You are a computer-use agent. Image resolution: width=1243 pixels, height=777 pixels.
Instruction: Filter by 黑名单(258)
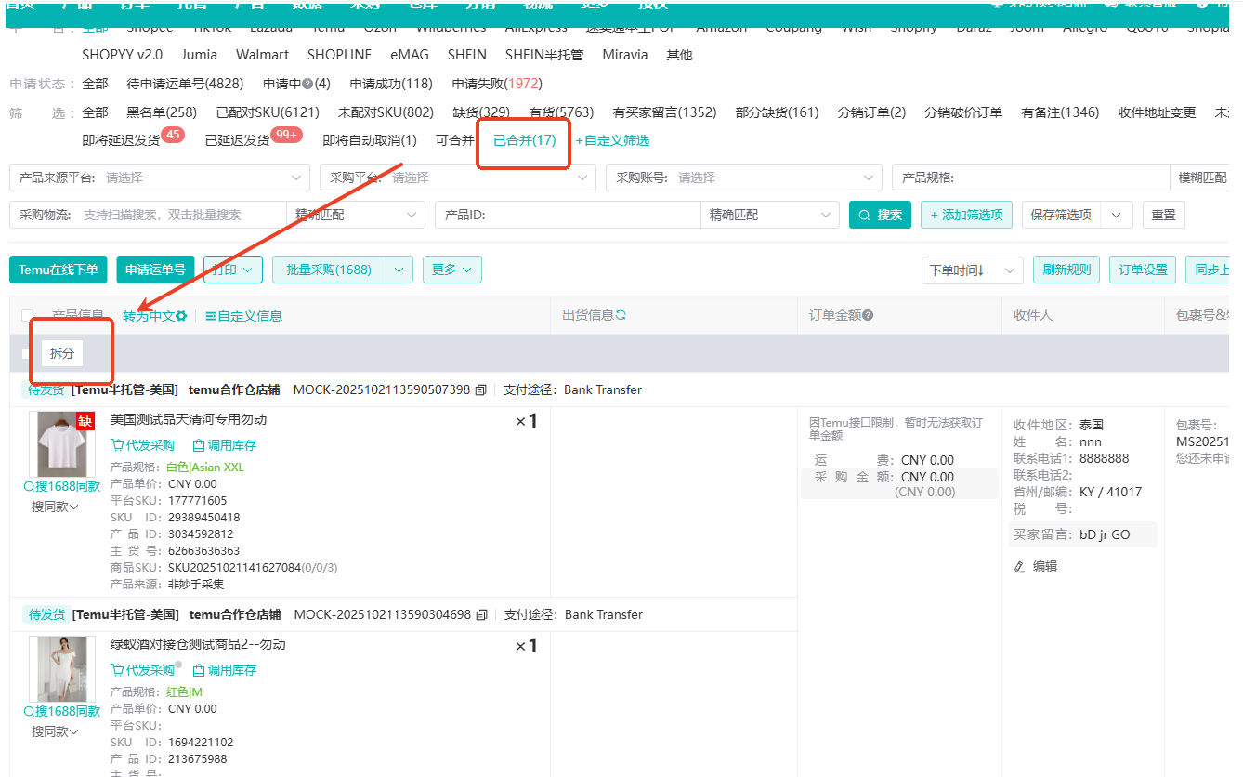pos(162,112)
